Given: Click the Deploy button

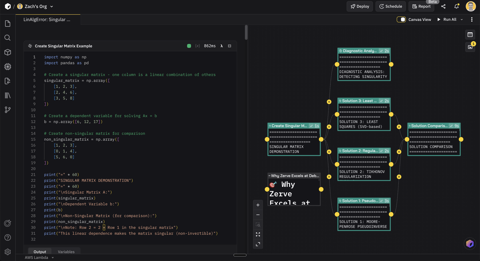Looking at the screenshot, I should (x=359, y=6).
